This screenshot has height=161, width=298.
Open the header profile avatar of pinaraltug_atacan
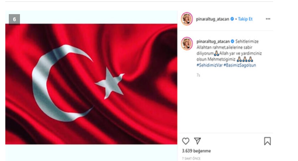point(187,19)
